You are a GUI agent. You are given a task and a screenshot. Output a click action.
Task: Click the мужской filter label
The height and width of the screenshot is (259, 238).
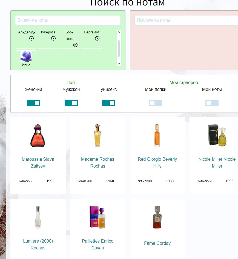(71, 90)
